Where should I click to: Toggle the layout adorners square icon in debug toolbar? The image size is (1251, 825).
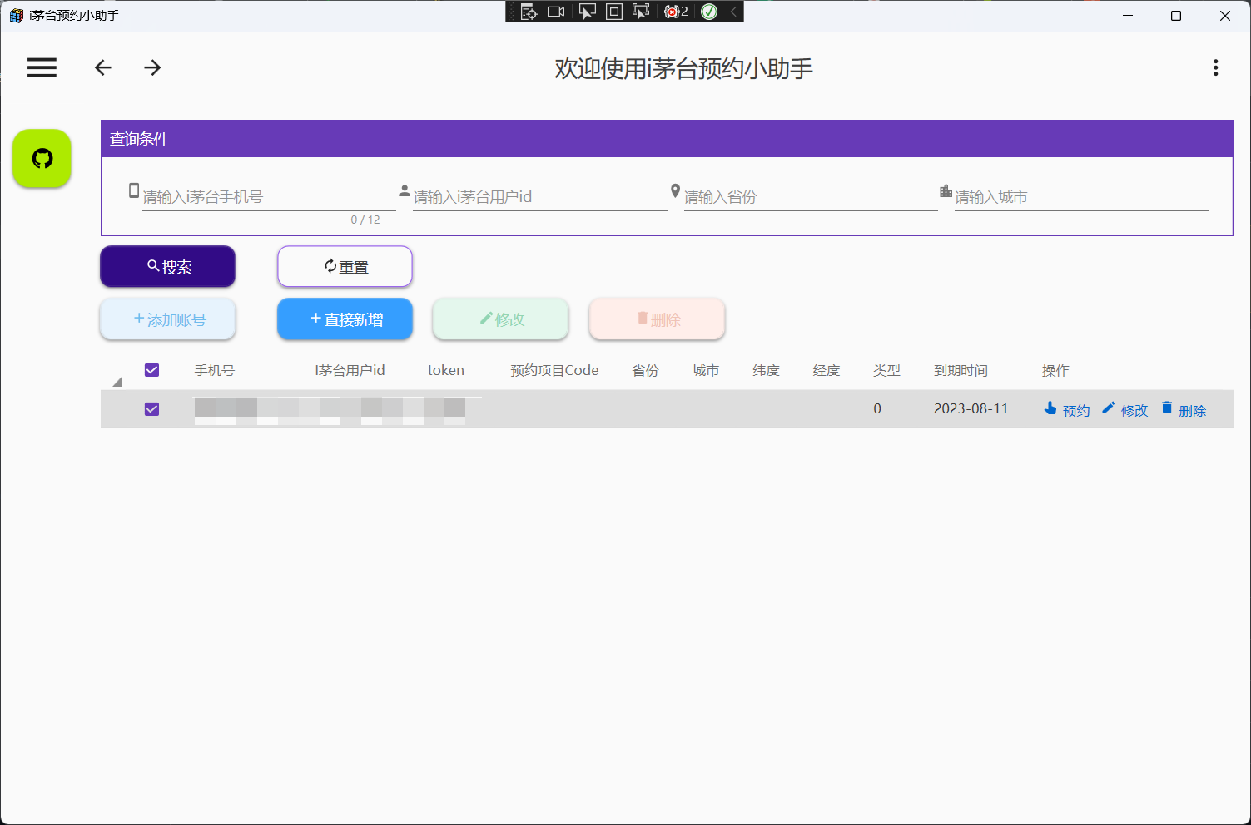coord(614,12)
